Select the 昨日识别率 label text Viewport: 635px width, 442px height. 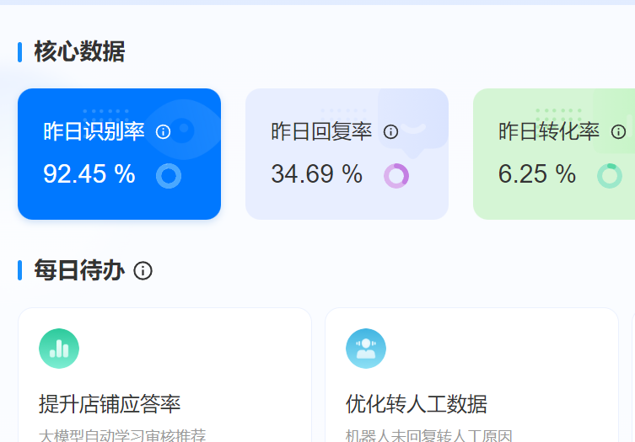(x=94, y=132)
